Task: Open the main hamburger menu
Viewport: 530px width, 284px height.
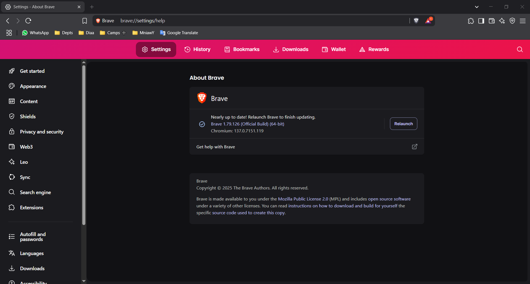Action: coord(523,21)
